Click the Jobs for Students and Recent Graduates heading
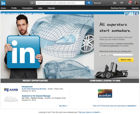The height and width of the screenshot is (114, 140). point(22,13)
